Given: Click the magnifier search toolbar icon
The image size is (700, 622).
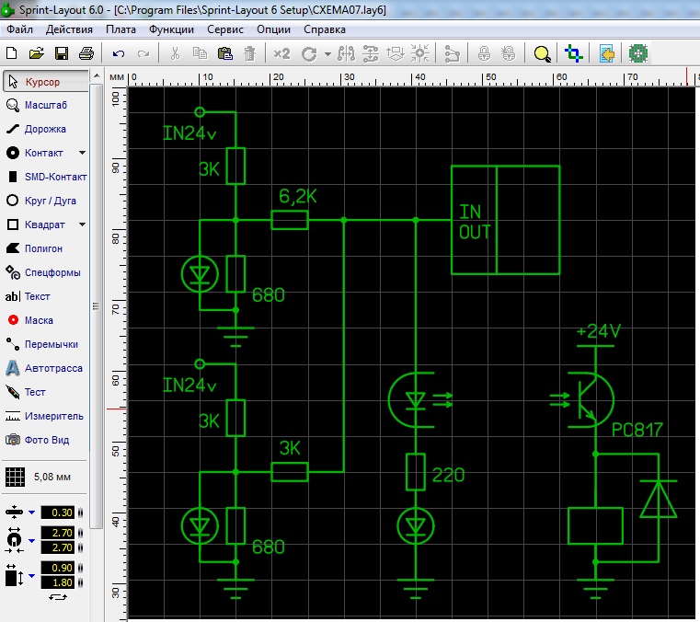Looking at the screenshot, I should pos(543,54).
